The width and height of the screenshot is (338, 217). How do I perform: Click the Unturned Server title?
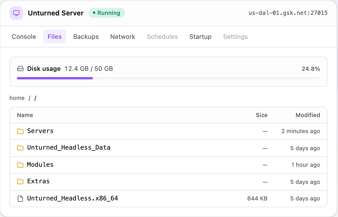55,13
